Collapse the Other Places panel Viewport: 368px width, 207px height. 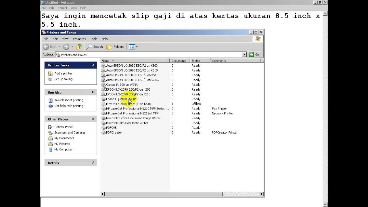(93, 119)
